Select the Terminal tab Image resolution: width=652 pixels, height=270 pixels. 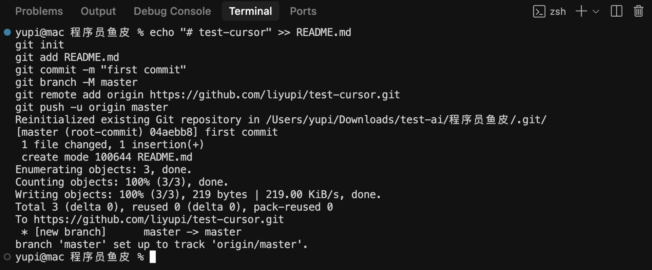[x=250, y=11]
